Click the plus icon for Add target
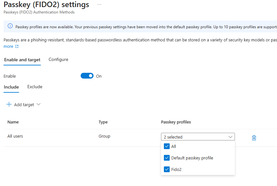The image size is (277, 186). tap(9, 104)
